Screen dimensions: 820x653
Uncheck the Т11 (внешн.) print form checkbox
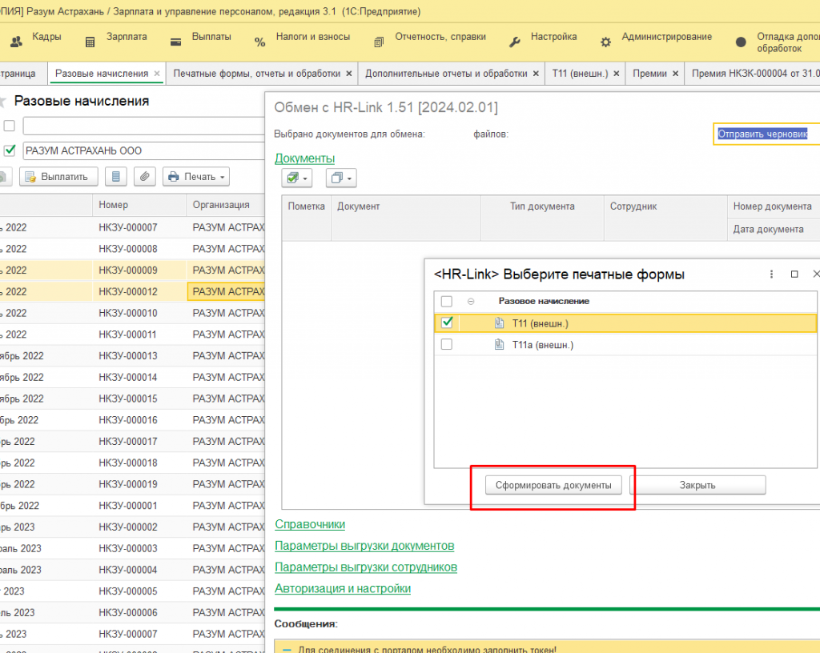tap(447, 323)
